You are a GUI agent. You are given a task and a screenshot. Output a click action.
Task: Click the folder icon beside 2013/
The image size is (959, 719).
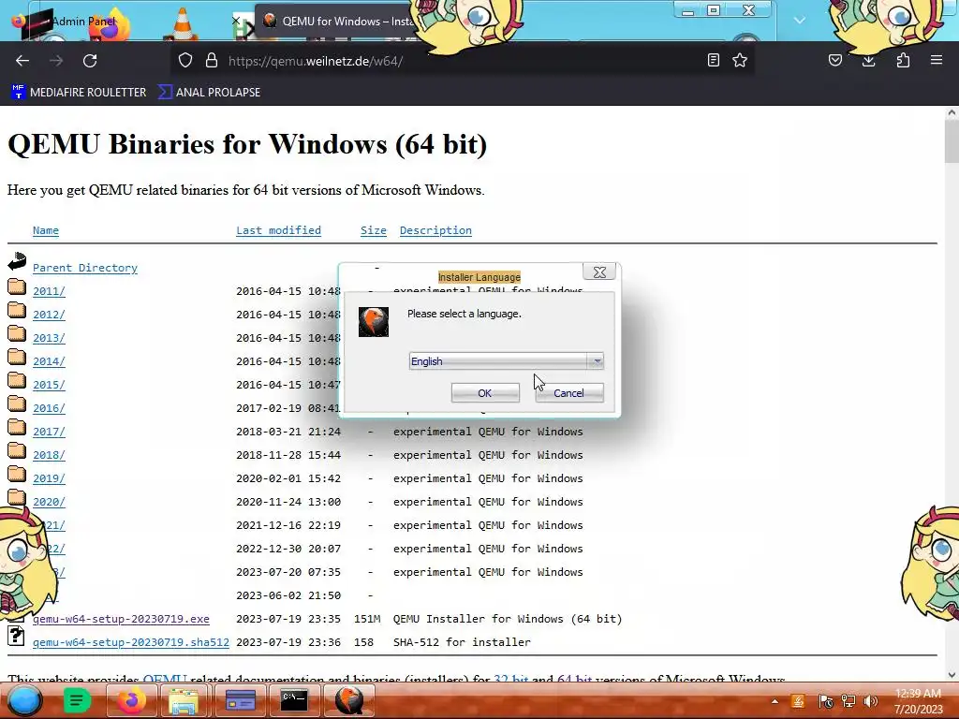pyautogui.click(x=17, y=334)
